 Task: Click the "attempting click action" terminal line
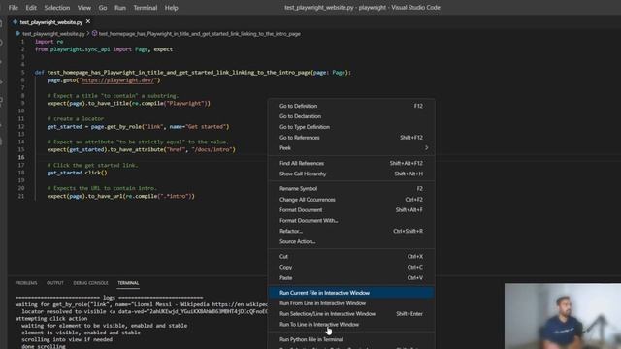pyautogui.click(x=51, y=319)
